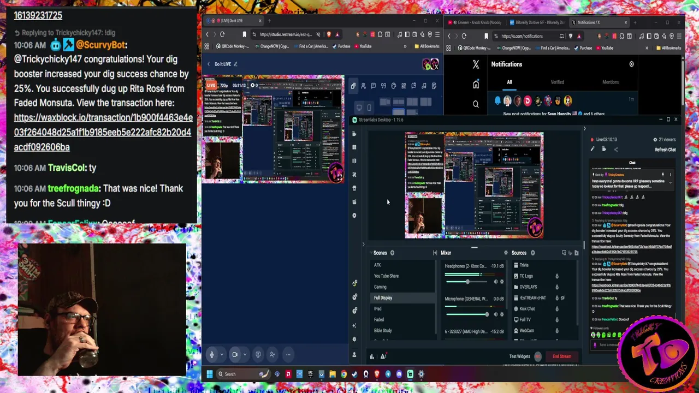Switch to the Eminem Knock Knock browser tab

pos(476,22)
